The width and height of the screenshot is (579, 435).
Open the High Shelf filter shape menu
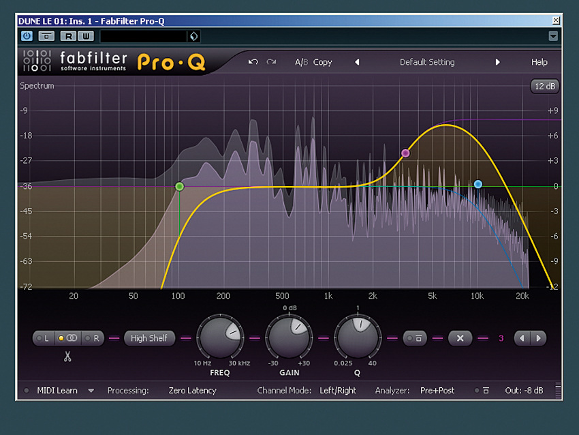[x=149, y=338]
